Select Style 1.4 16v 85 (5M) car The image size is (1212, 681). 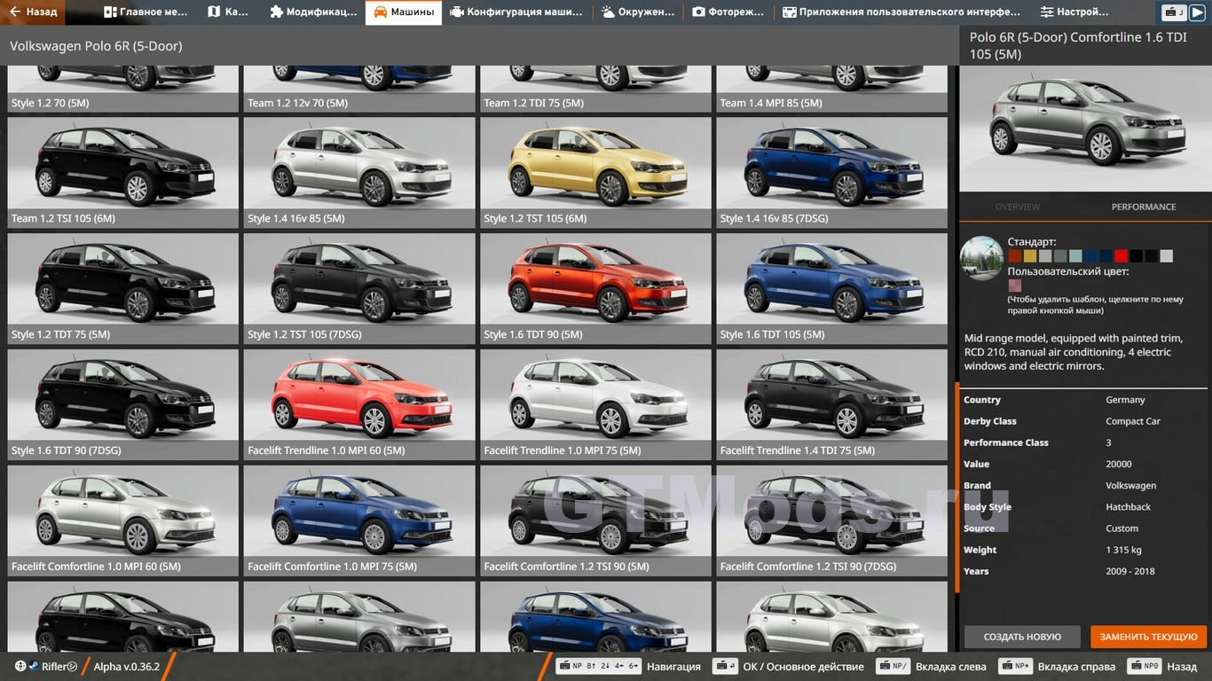359,172
